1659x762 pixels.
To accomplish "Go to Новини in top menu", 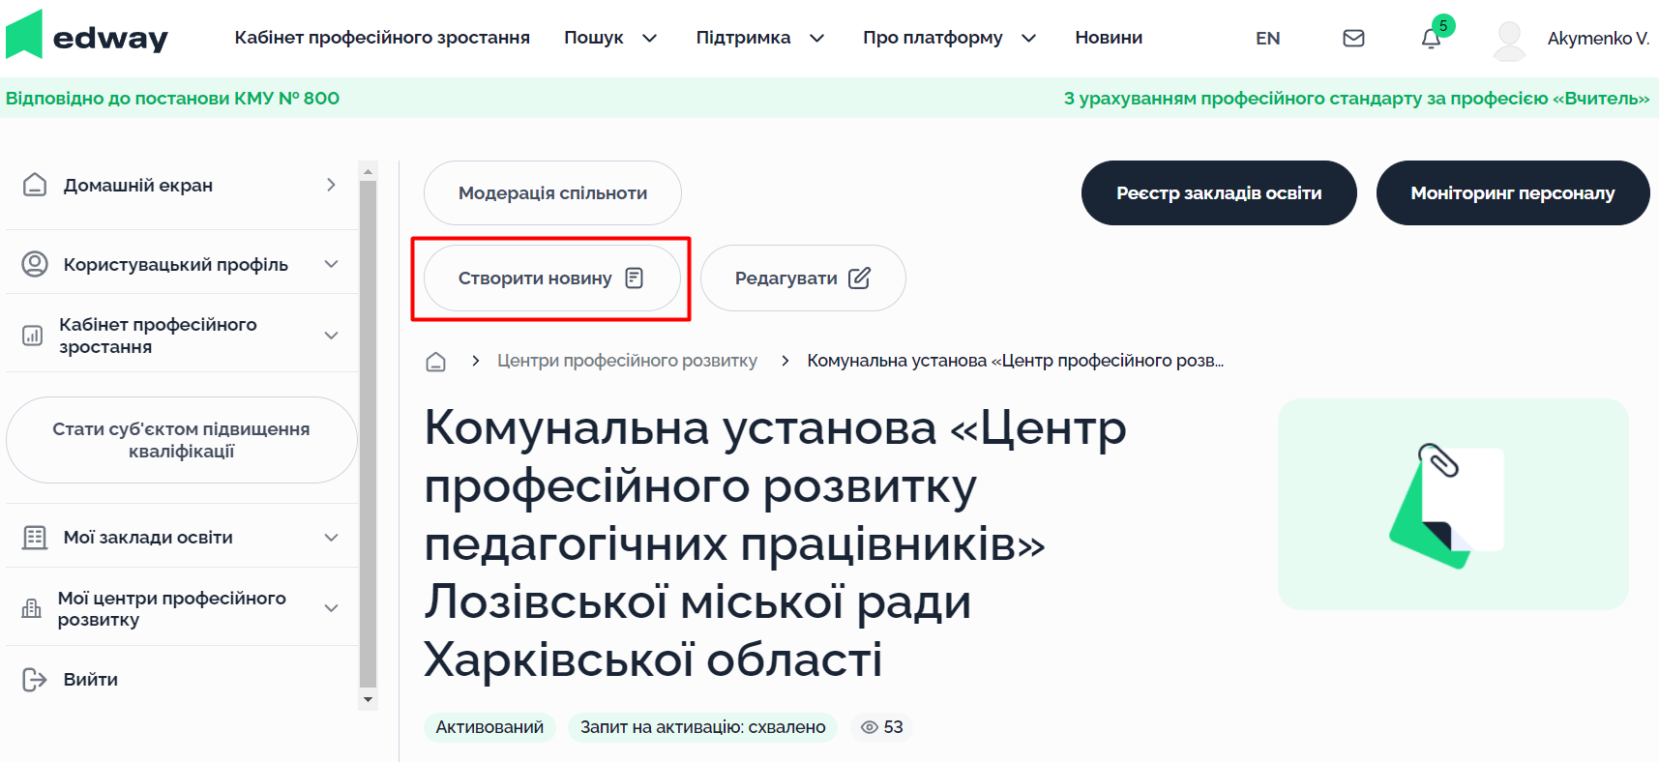I will pos(1109,38).
